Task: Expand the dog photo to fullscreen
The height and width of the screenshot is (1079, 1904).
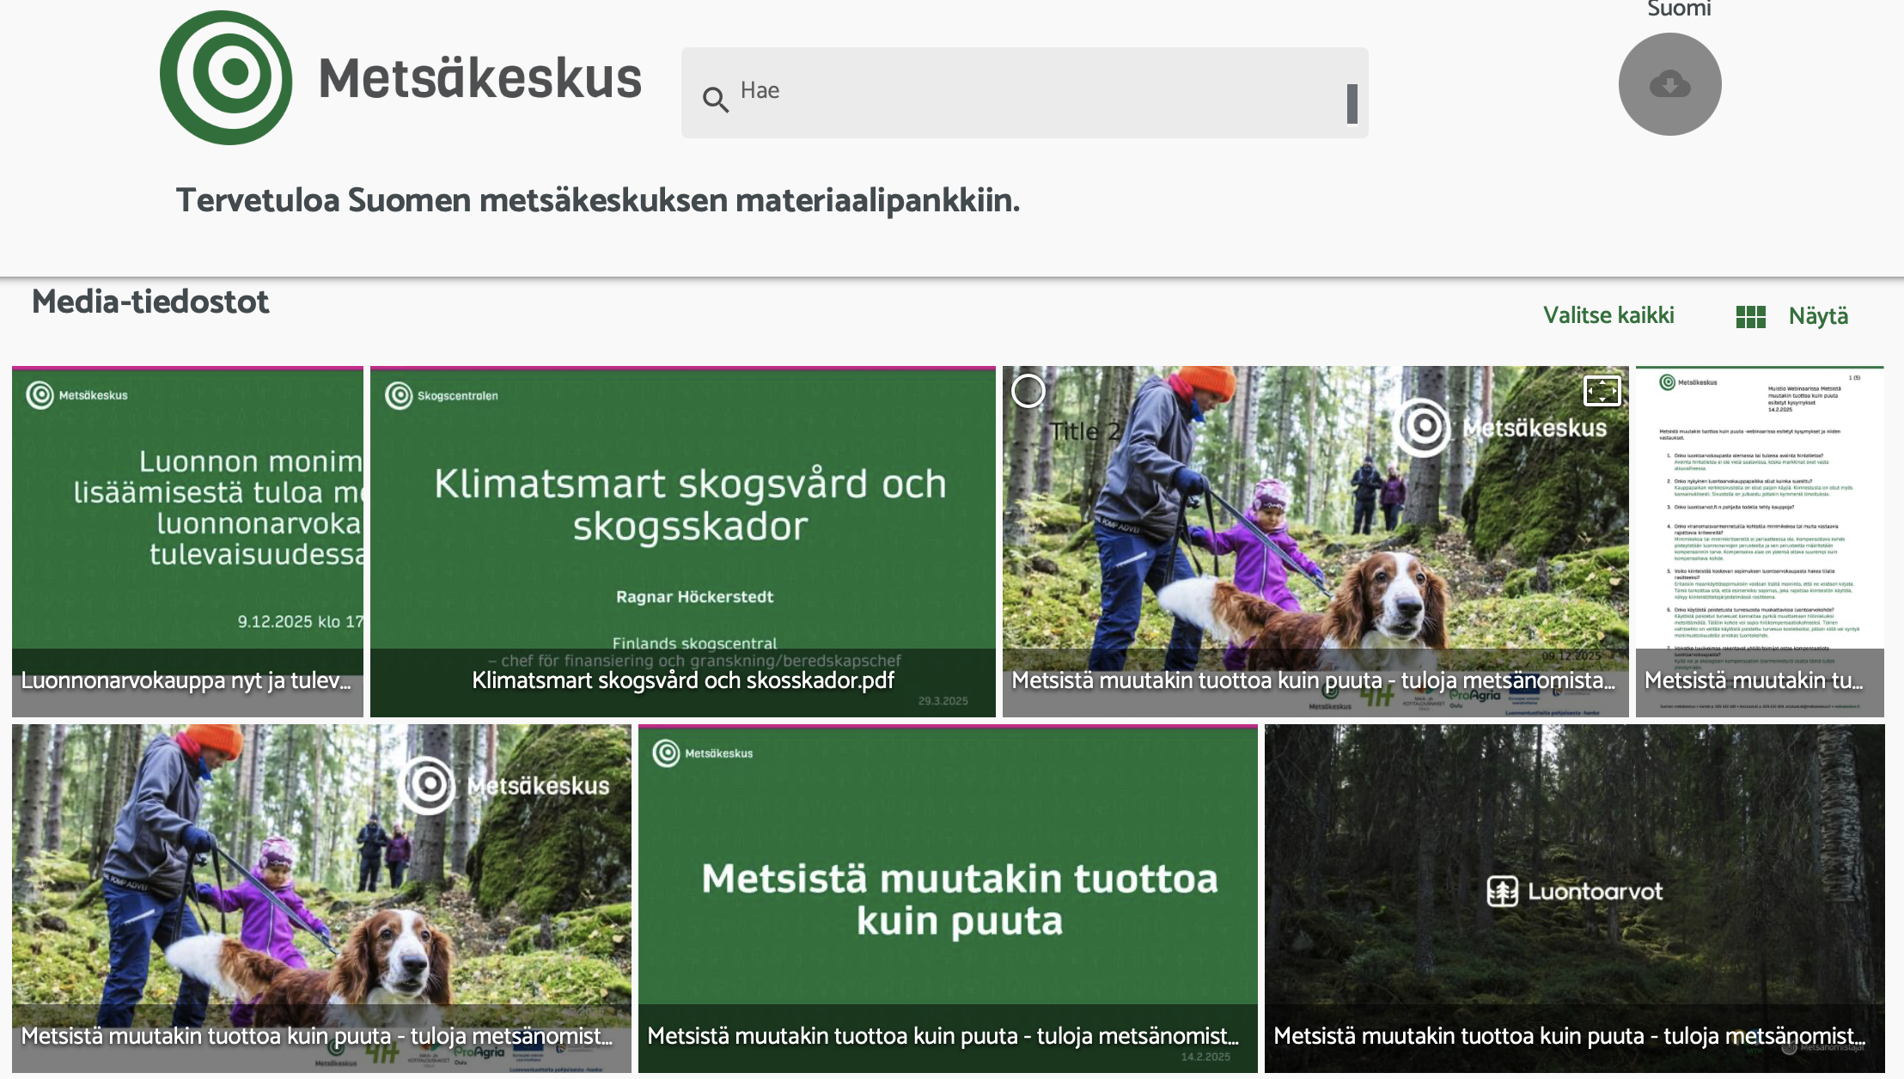Action: 1602,392
